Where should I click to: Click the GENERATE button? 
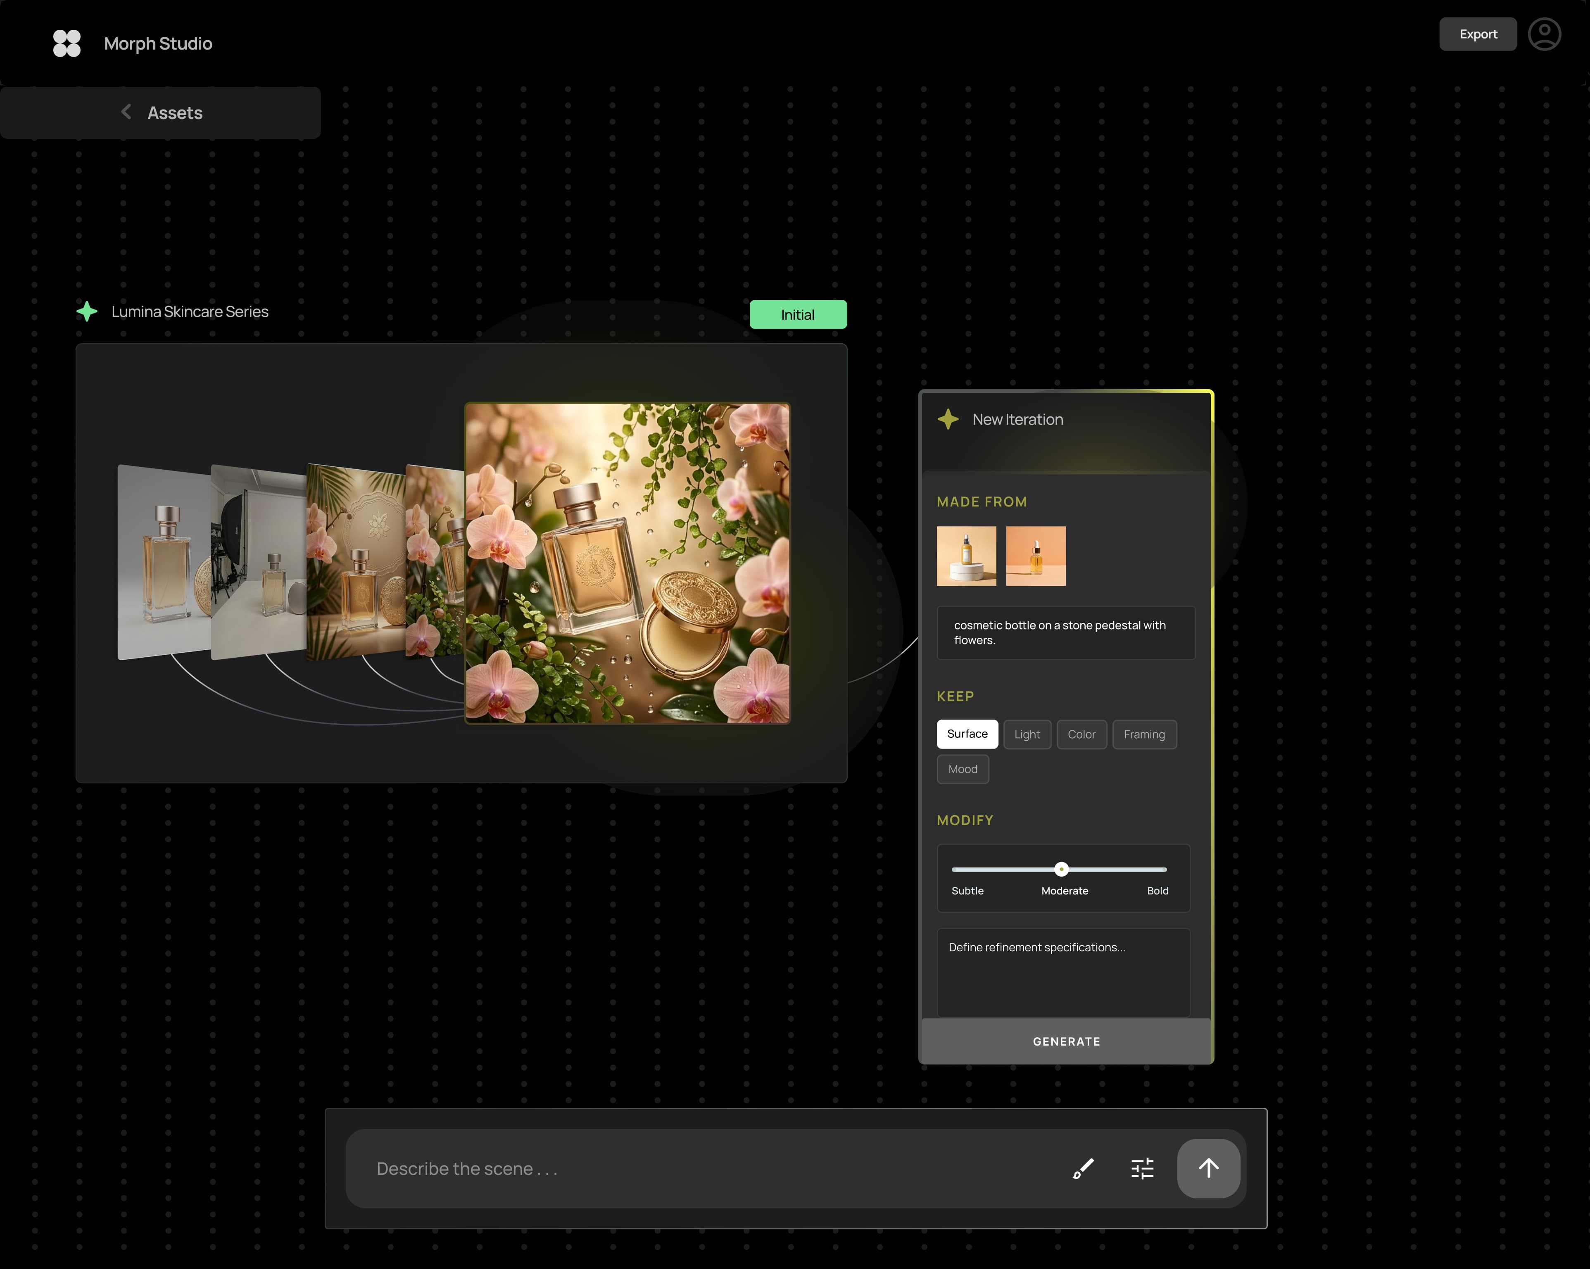[1066, 1041]
